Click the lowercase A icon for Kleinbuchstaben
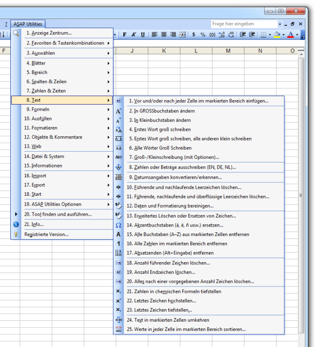Viewport: 315px width, 347px height. [118, 120]
